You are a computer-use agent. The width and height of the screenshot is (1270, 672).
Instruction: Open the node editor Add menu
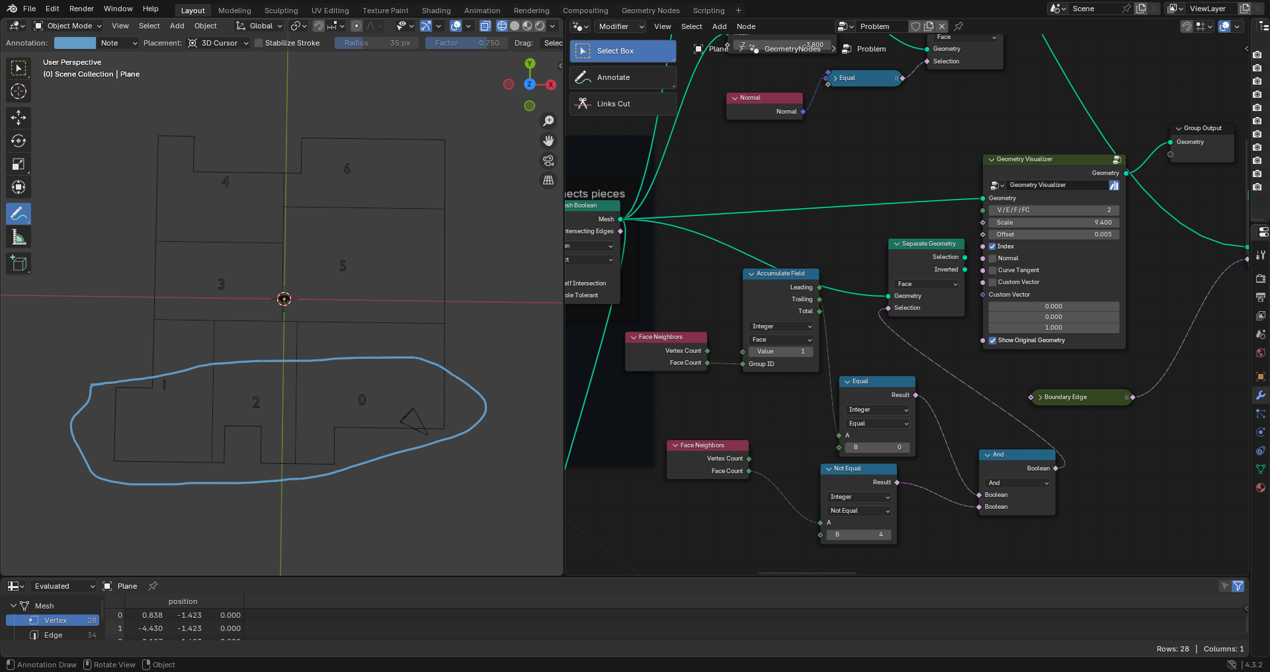point(719,26)
